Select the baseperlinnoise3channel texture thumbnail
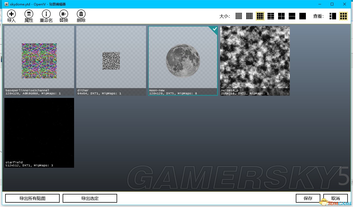 (x=39, y=61)
